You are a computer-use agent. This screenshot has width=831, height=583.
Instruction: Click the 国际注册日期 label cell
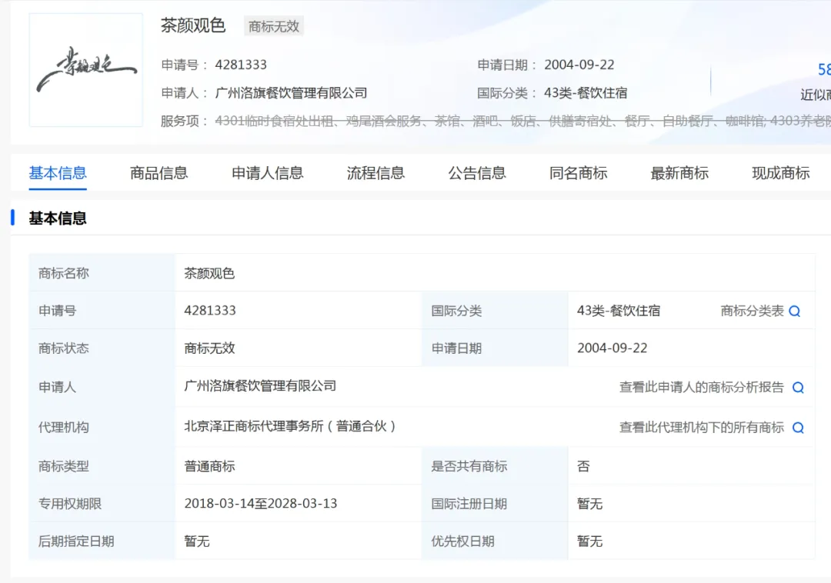coord(495,504)
